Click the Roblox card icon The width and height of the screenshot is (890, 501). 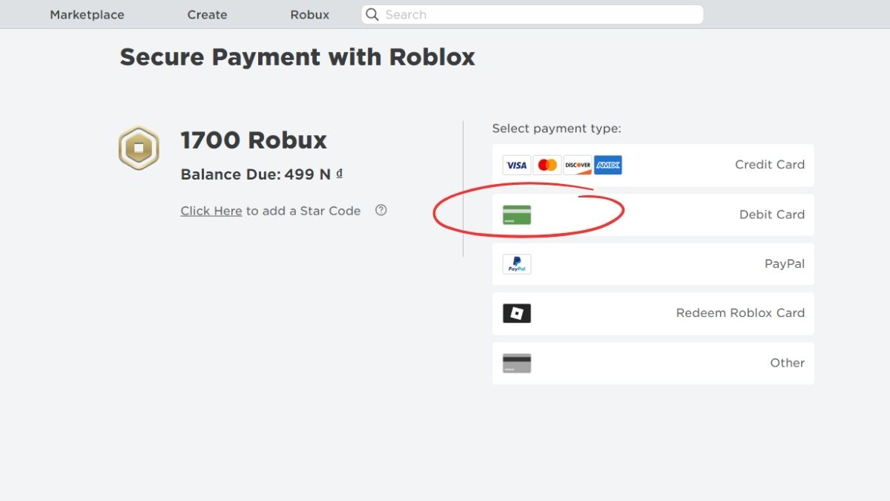516,313
